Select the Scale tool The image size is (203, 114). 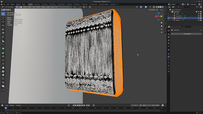pos(3,29)
